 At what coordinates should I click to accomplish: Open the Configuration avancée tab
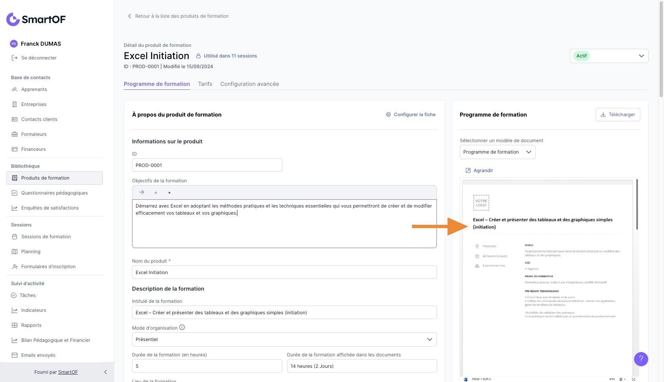pos(249,84)
